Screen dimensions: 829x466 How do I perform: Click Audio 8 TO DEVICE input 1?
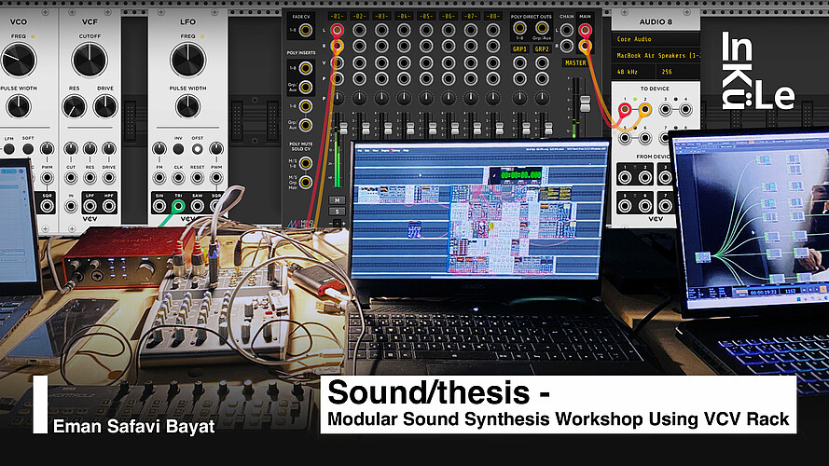625,110
